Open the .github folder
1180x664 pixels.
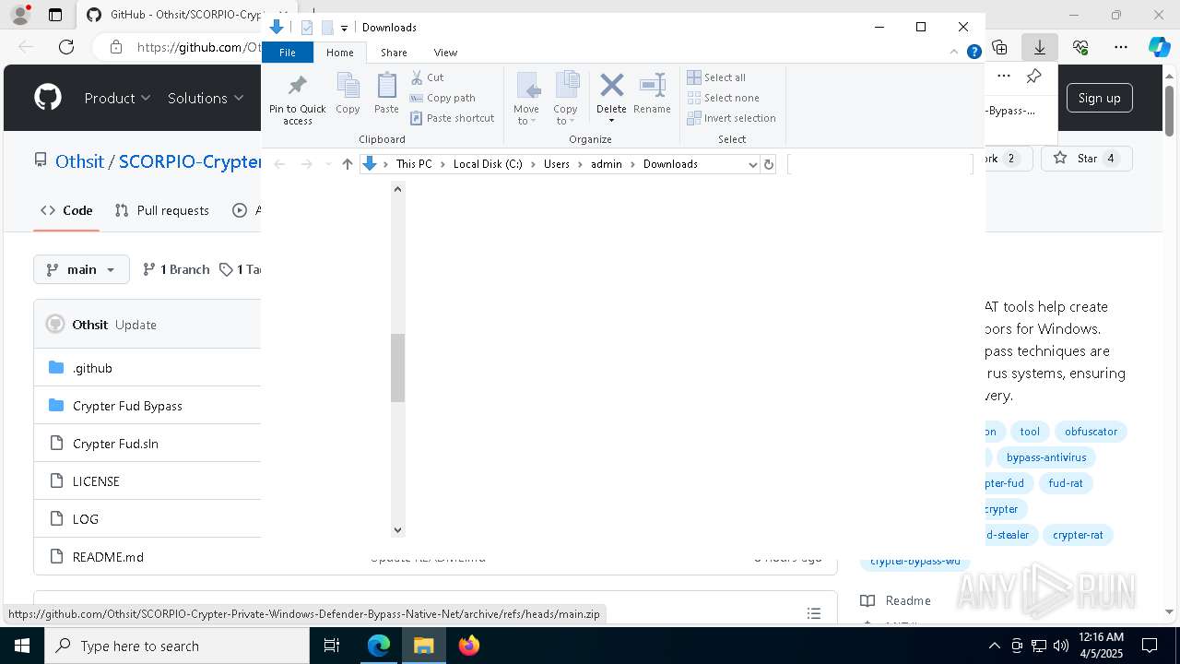(92, 368)
